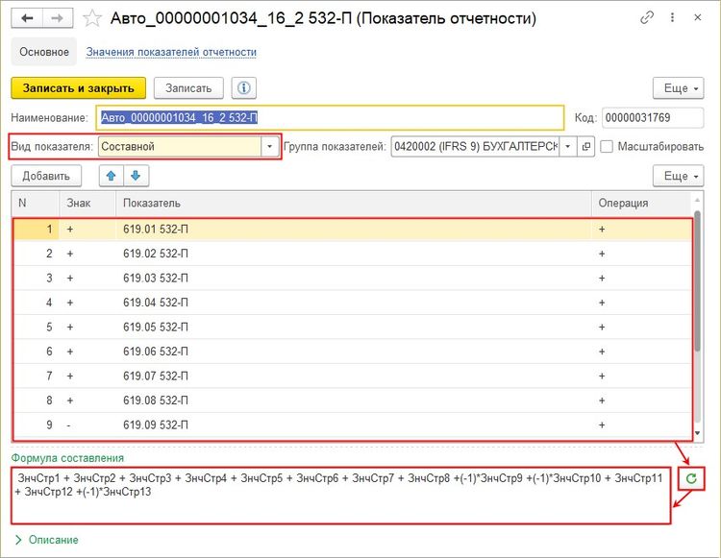Click the help info icon
Screen dimensions: 721x558
pyautogui.click(x=244, y=87)
